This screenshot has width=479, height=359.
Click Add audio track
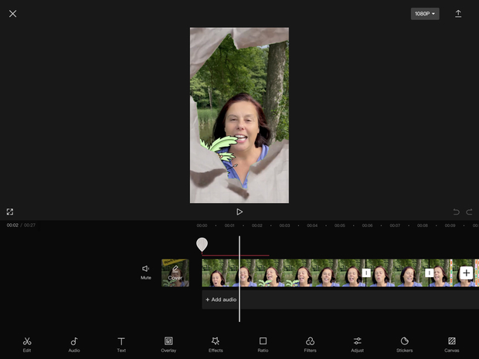point(221,300)
